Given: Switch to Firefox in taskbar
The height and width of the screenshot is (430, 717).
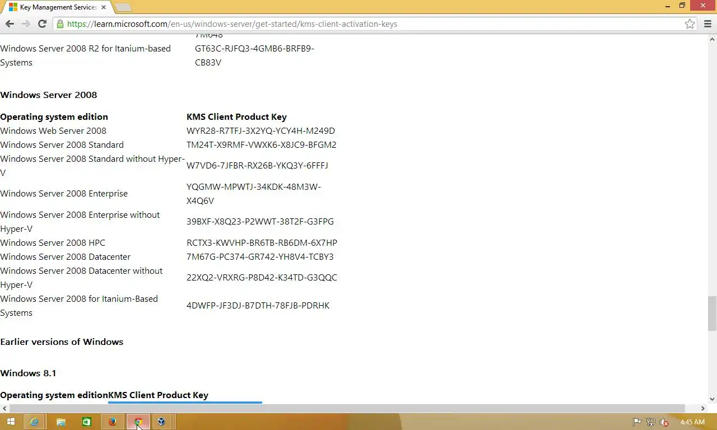Looking at the screenshot, I should point(113,422).
